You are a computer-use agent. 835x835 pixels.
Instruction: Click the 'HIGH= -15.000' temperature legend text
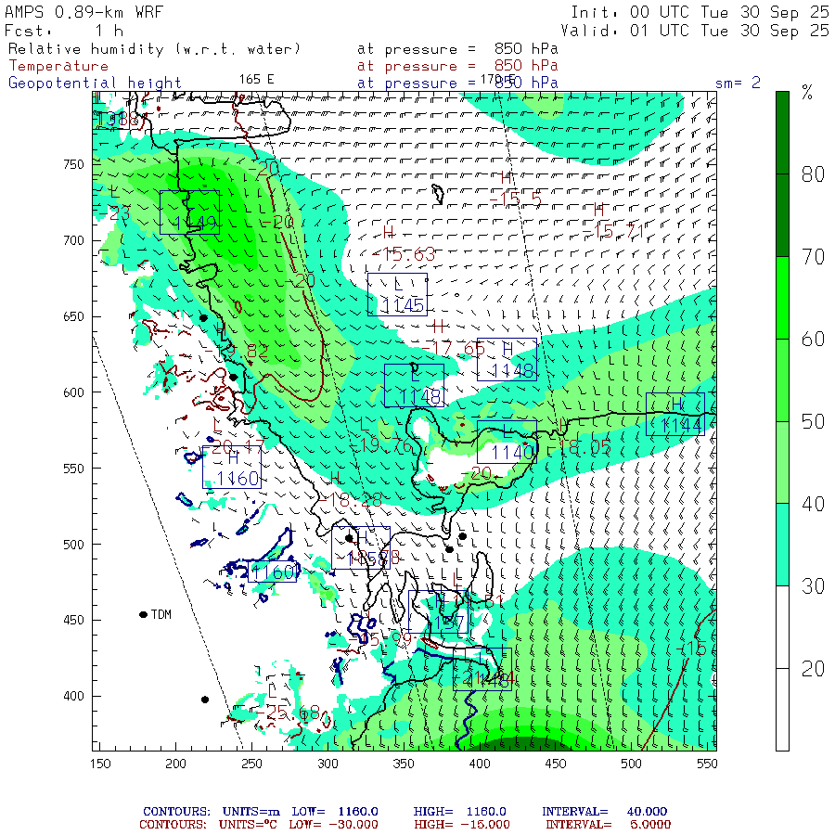(462, 825)
